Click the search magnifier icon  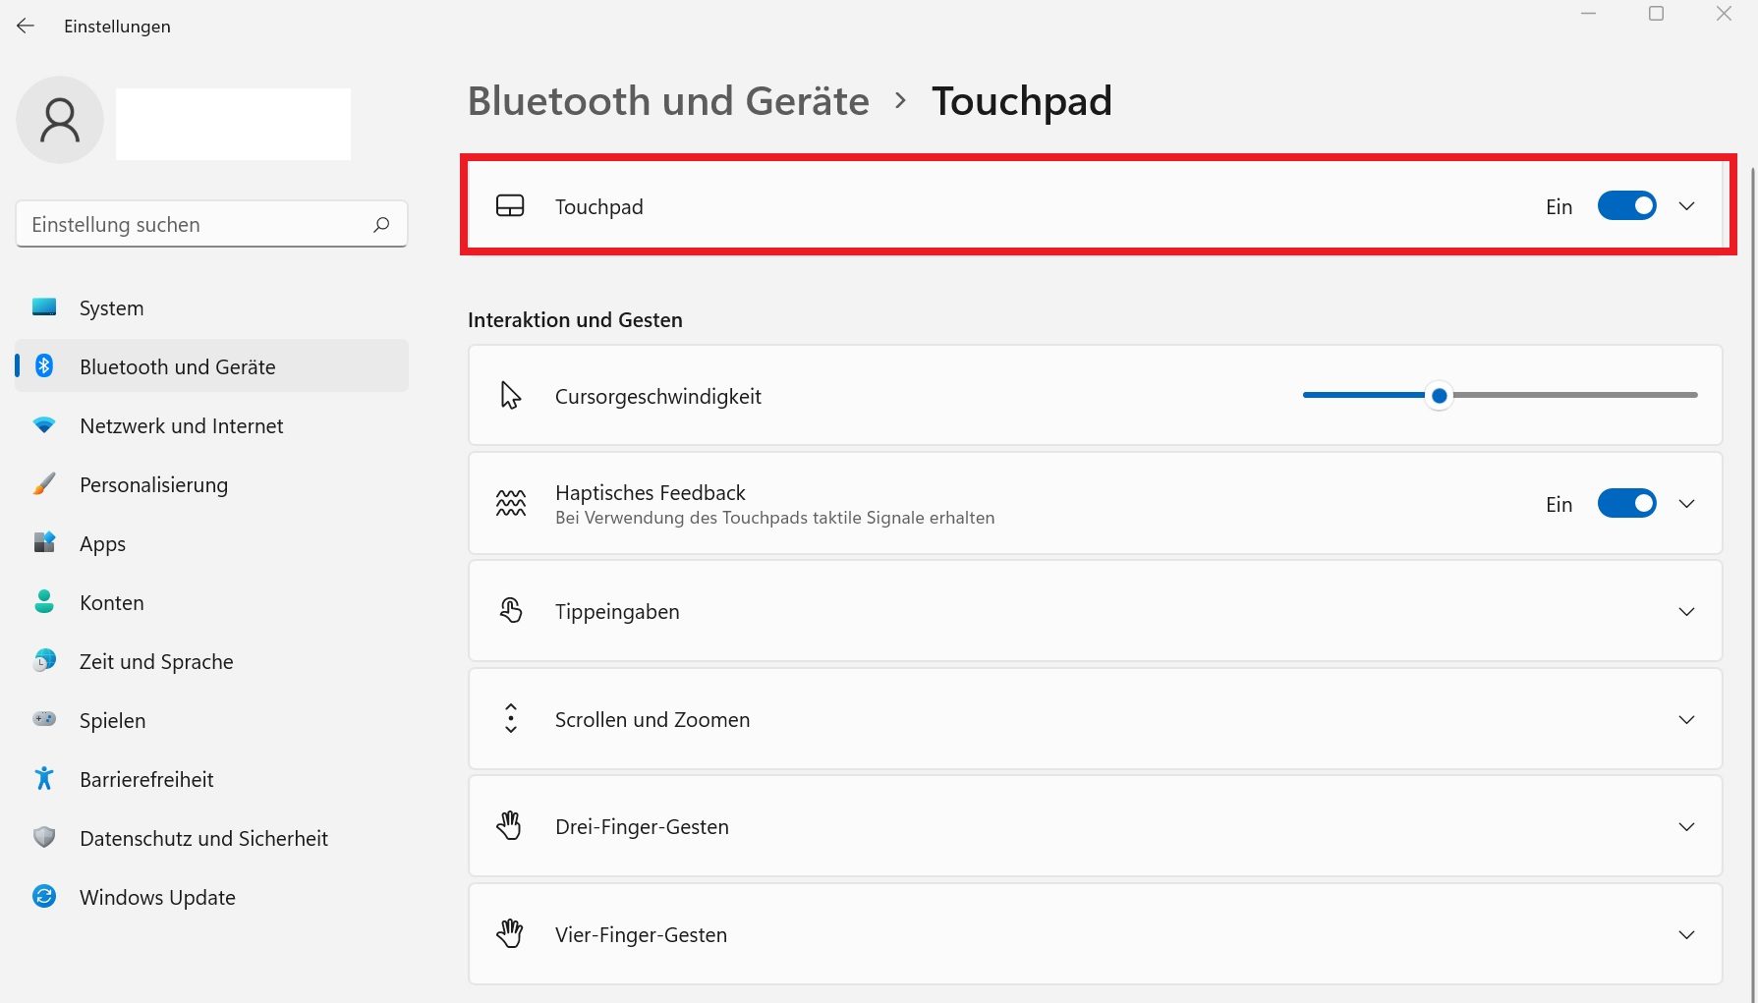381,225
